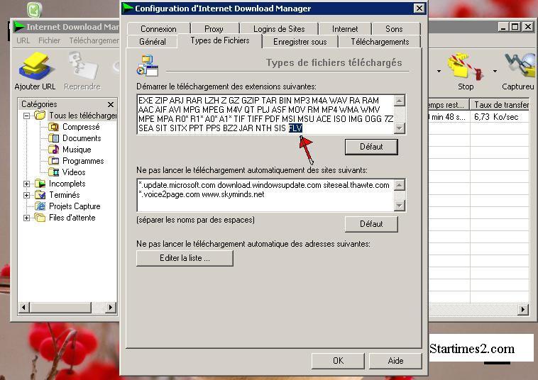Open dropdown arrow right of Stop icon
This screenshot has width=538, height=380.
point(495,72)
